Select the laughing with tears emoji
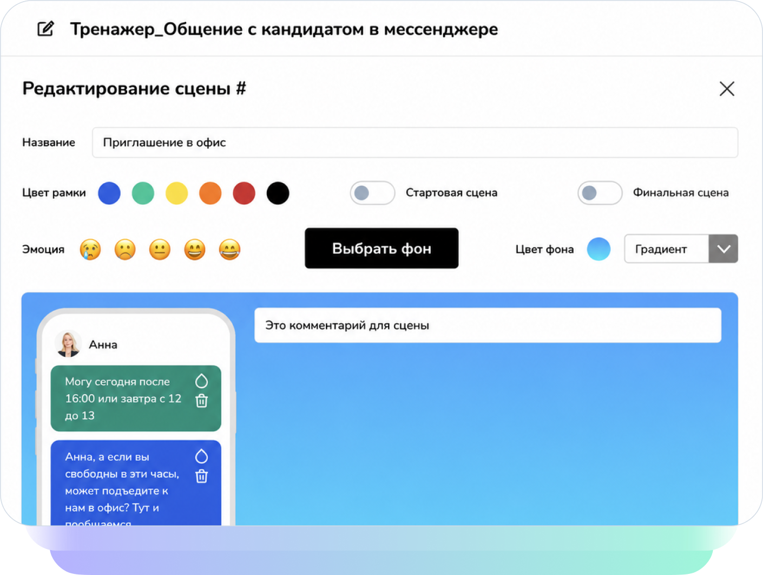 pos(229,250)
